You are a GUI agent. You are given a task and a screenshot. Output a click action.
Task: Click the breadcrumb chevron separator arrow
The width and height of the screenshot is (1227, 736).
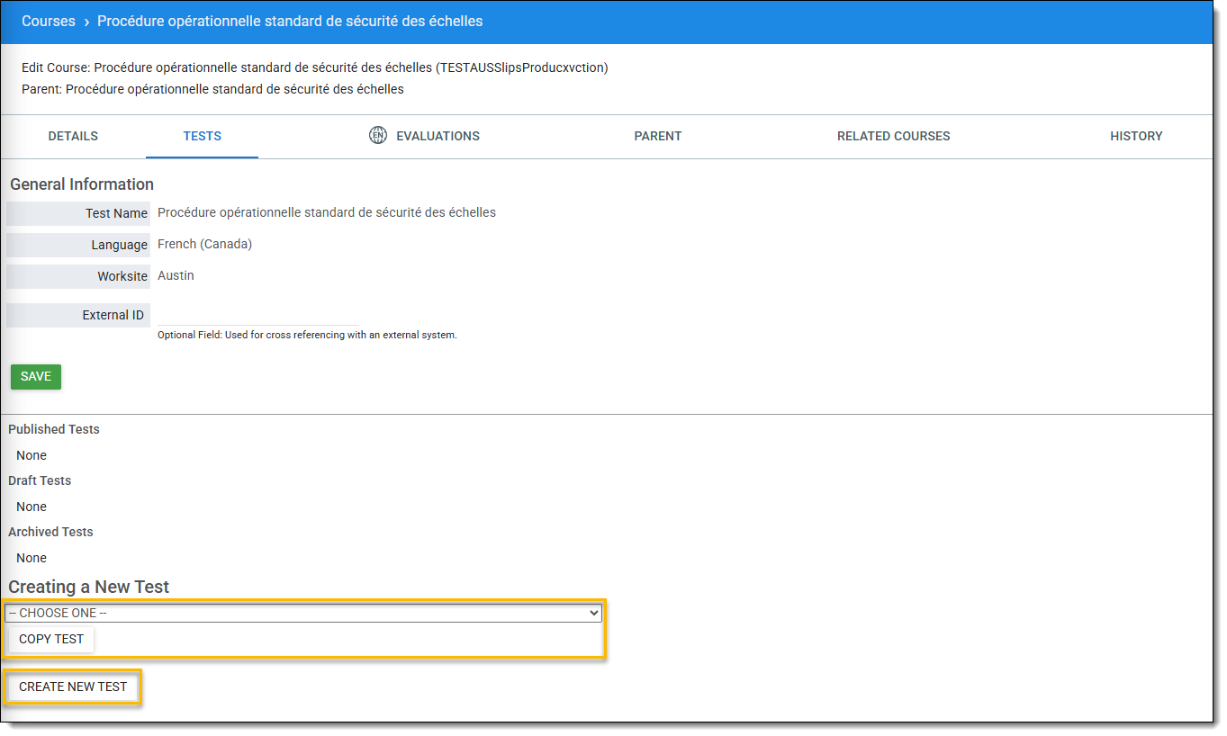coord(86,22)
